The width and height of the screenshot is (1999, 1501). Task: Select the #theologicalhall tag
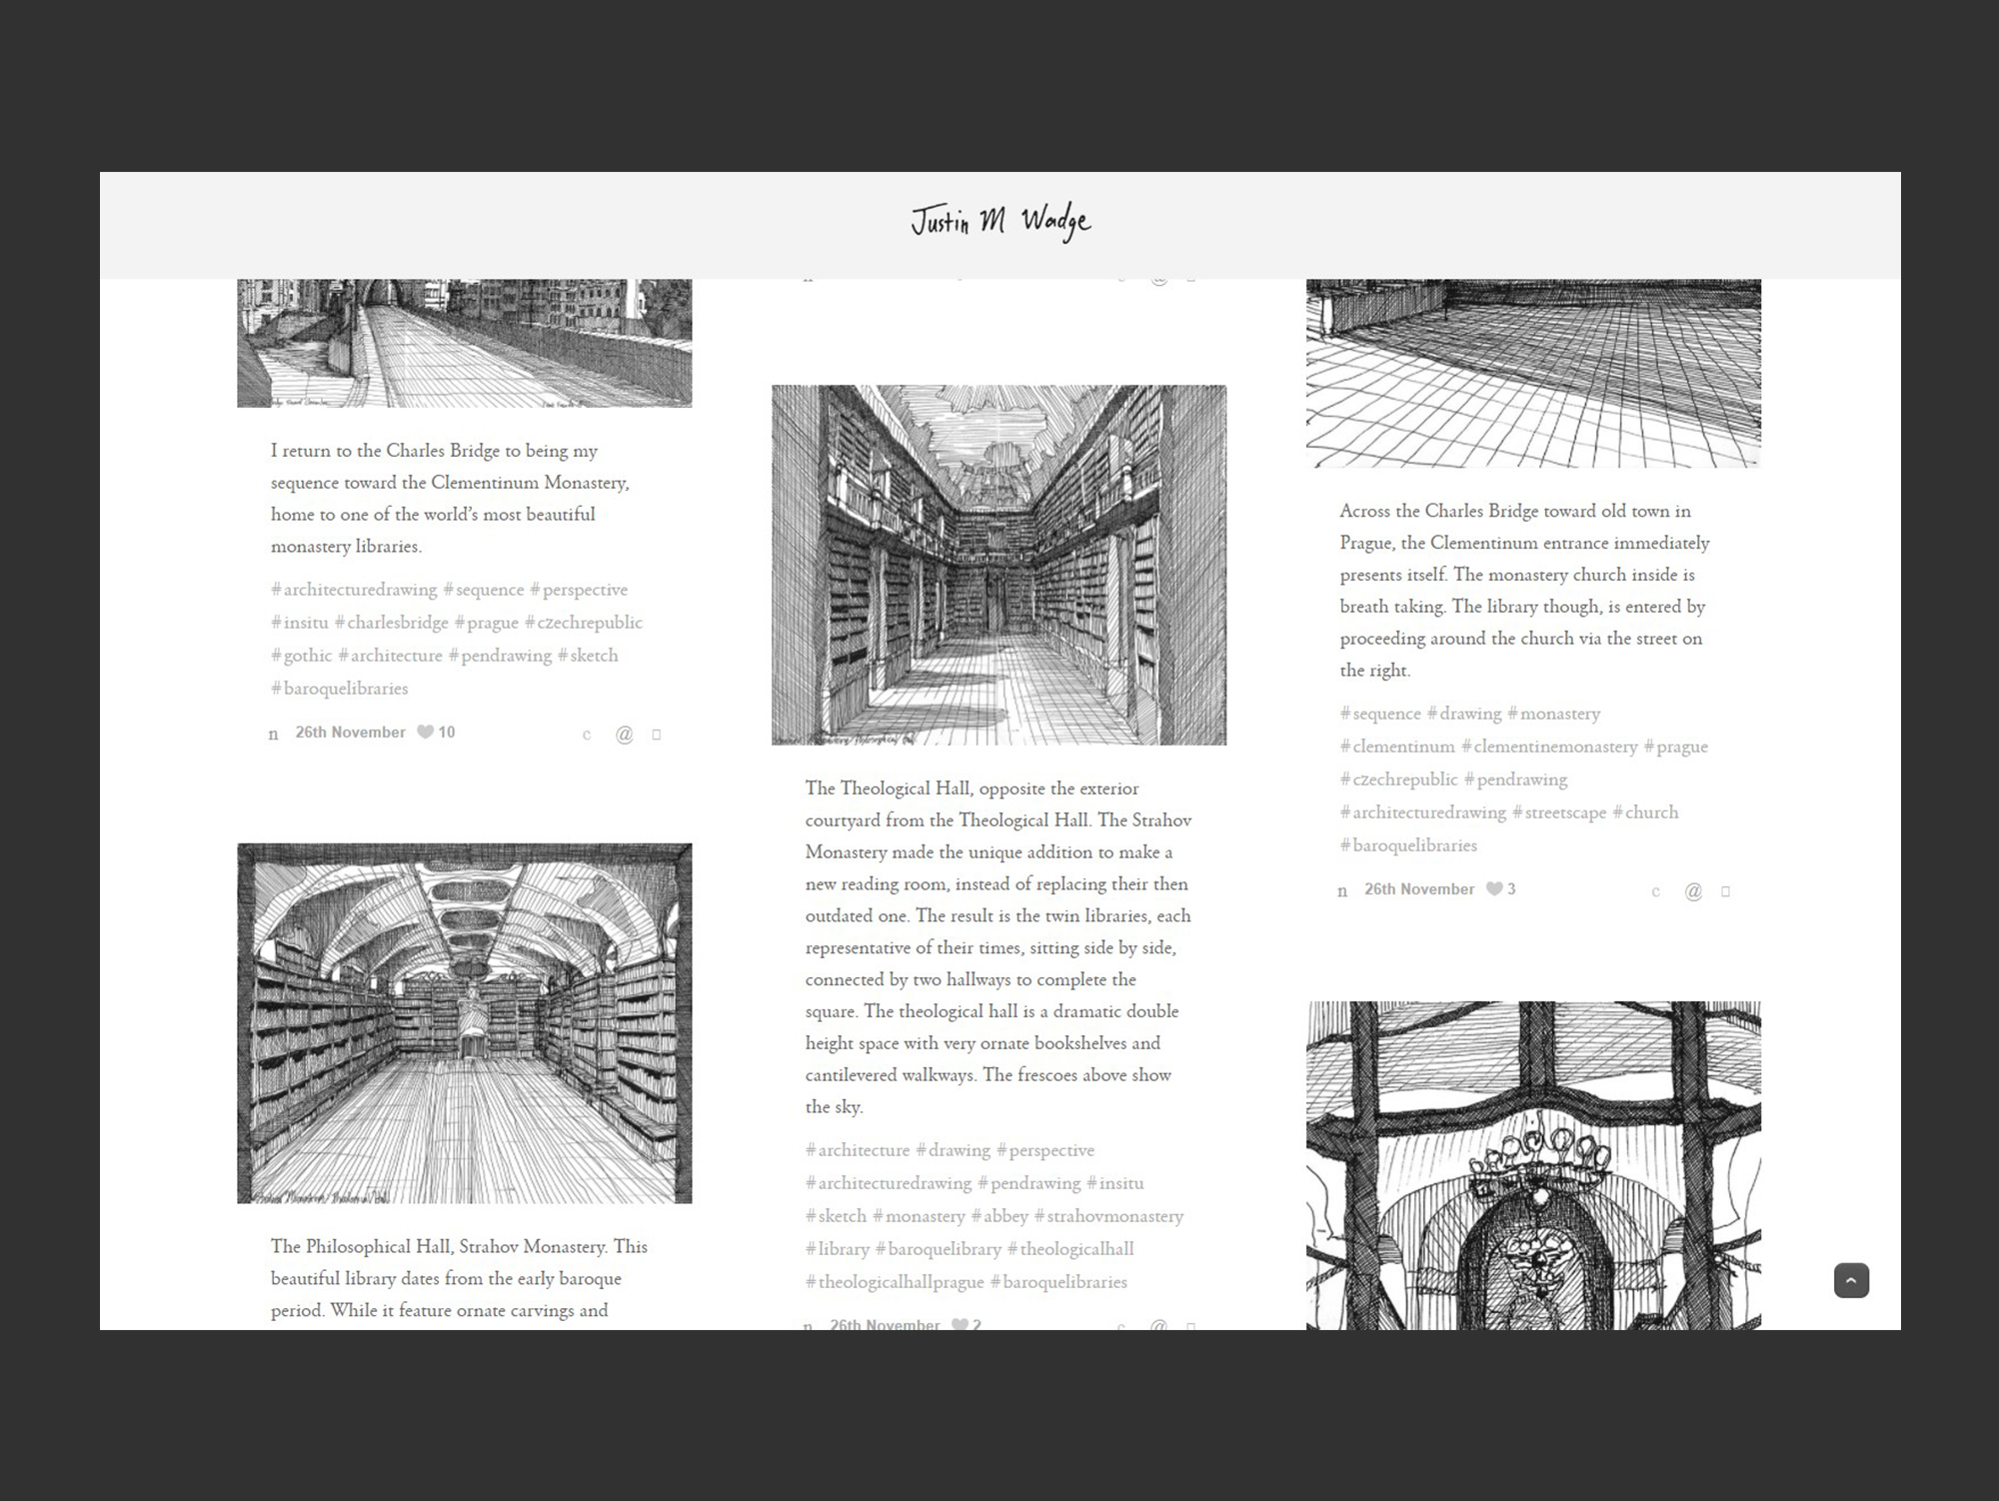point(1070,1249)
